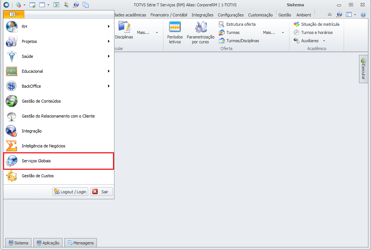
Task: Click the colored cubes icon in quick access toolbar
Action: tap(18, 5)
